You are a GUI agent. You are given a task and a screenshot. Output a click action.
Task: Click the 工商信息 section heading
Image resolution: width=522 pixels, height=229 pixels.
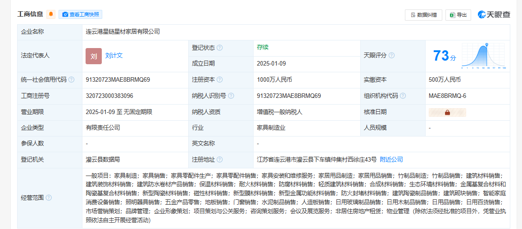pyautogui.click(x=30, y=14)
